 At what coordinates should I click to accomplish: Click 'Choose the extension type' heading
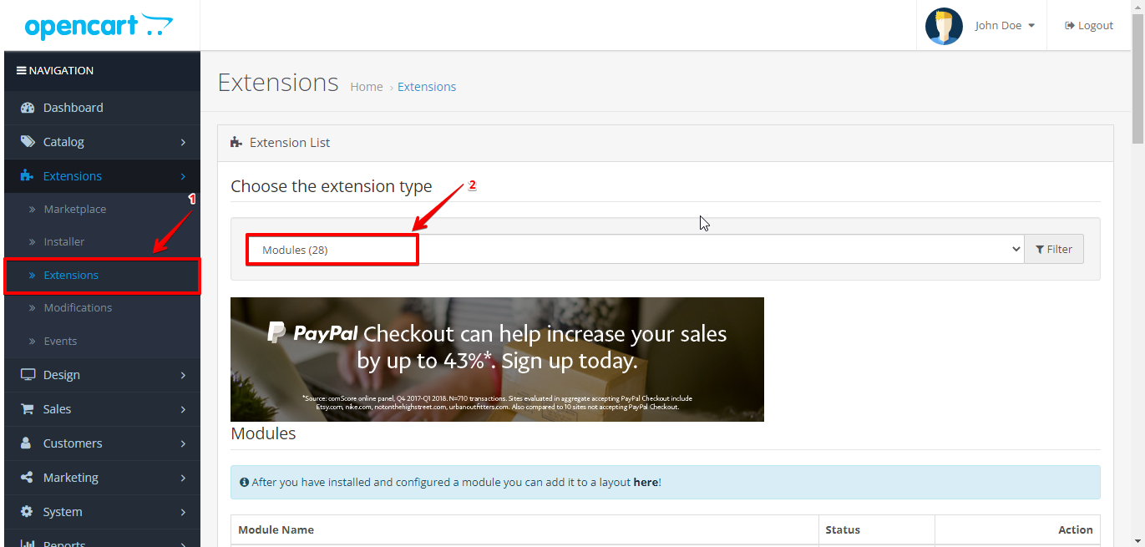click(332, 186)
